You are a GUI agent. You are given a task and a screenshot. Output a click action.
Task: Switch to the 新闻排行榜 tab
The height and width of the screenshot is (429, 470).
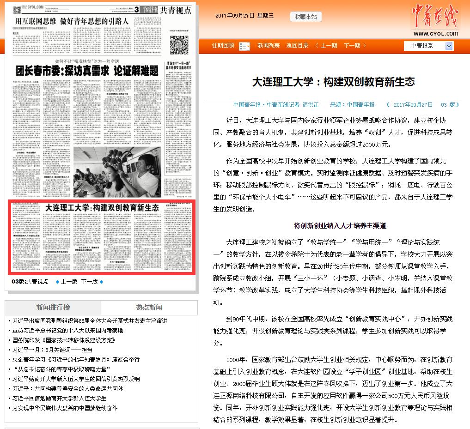coord(53,308)
